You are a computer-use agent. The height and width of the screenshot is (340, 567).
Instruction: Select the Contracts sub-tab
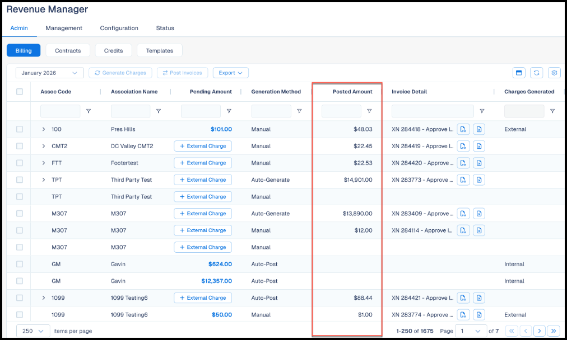click(x=68, y=50)
